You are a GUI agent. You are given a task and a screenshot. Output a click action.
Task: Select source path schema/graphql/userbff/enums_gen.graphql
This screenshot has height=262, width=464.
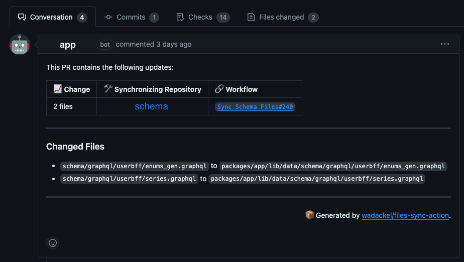135,166
